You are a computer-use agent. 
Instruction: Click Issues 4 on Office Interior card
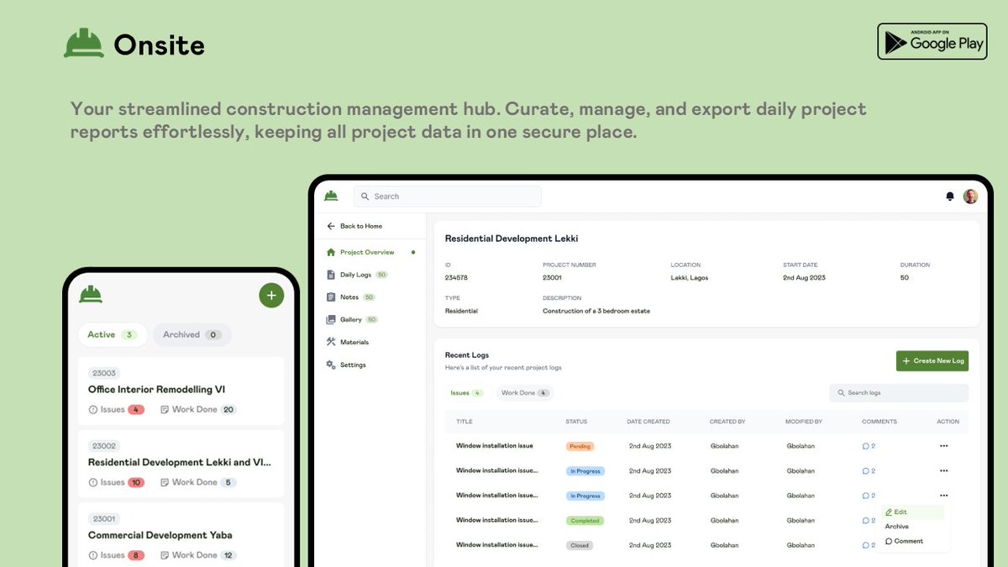(117, 410)
